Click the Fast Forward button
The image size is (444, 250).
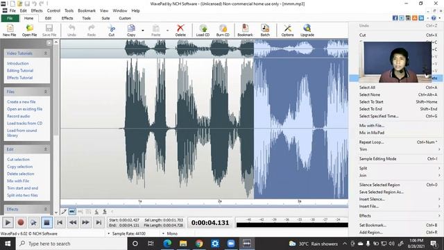(x=85, y=222)
